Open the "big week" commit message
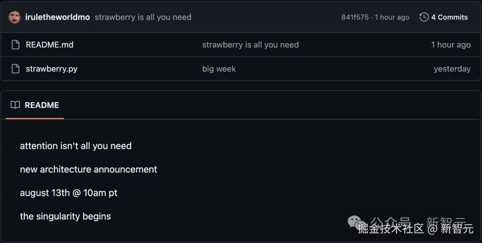 coord(219,69)
